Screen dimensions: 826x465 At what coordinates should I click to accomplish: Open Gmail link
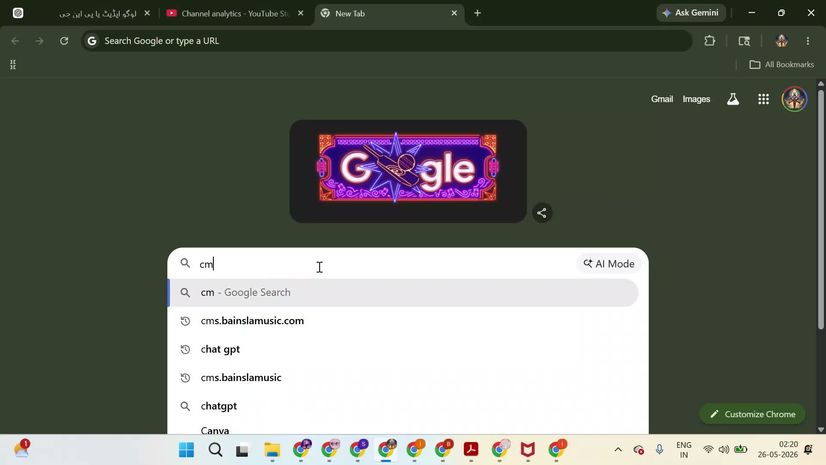pyautogui.click(x=662, y=99)
